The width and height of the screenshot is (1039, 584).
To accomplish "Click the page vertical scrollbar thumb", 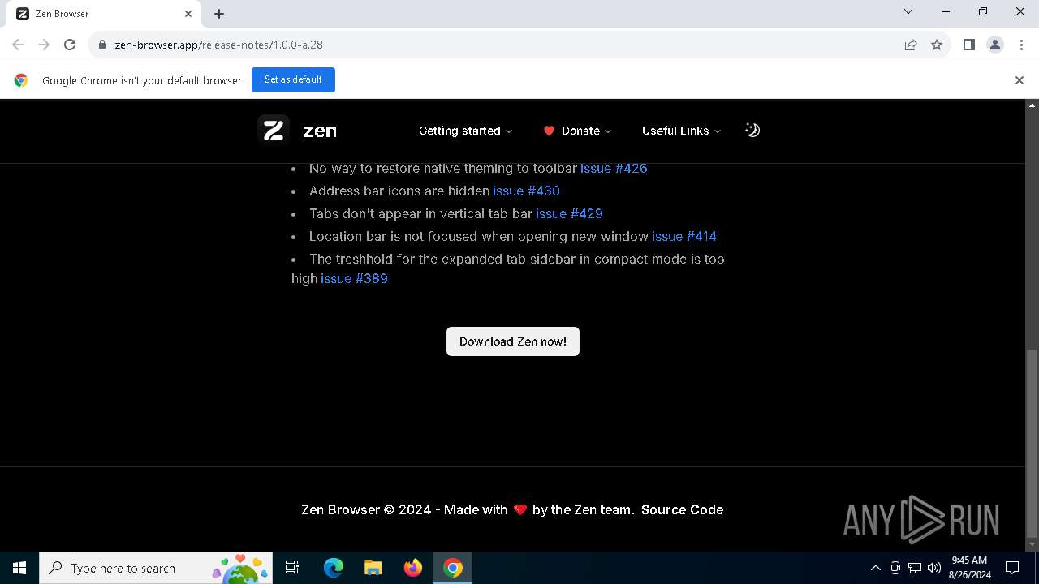I will tap(1032, 444).
